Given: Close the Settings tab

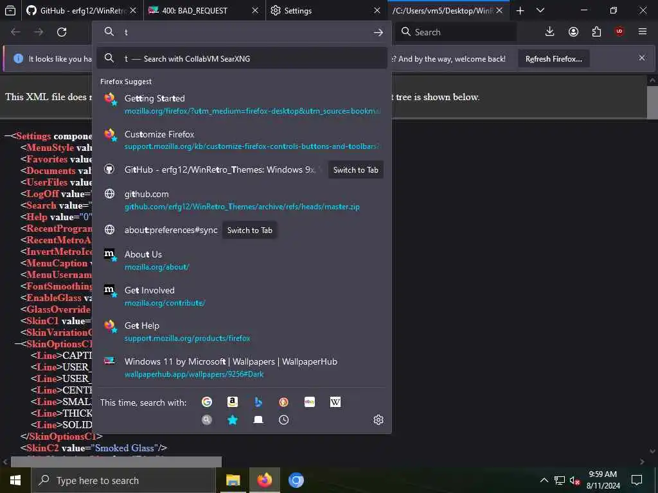Looking at the screenshot, I should tap(377, 10).
